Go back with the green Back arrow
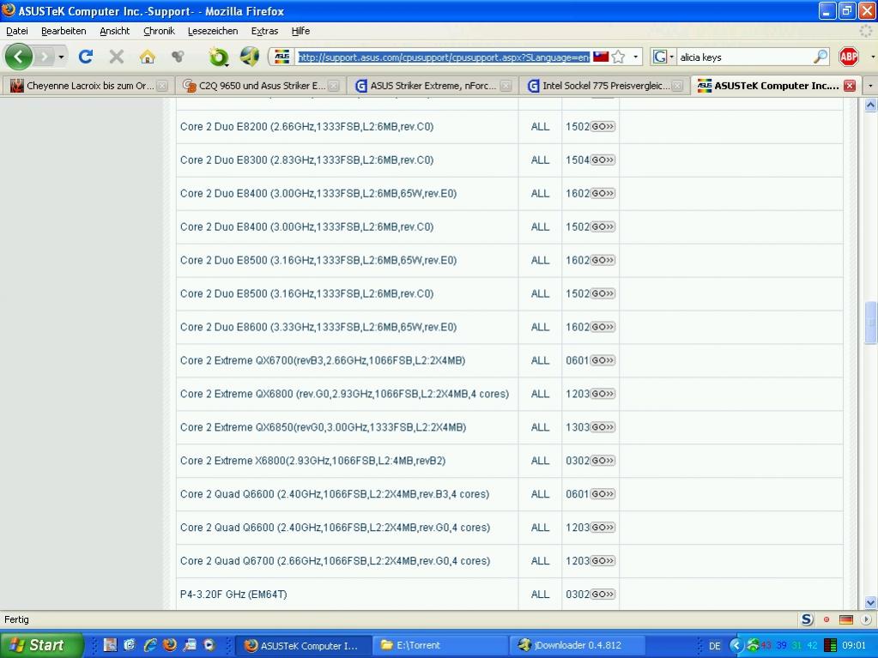Viewport: 878px width, 658px height. point(18,57)
